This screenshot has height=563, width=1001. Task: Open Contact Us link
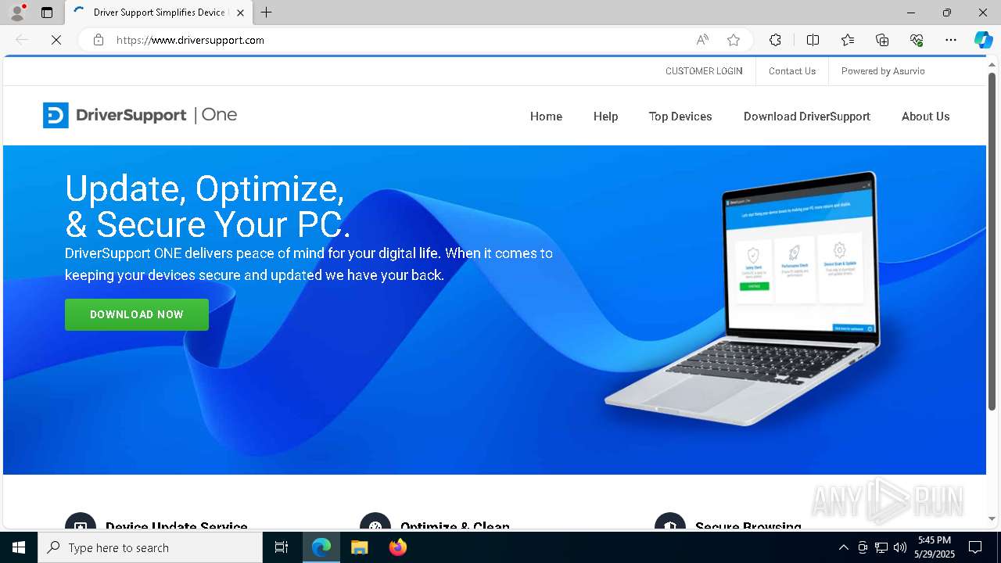792,71
